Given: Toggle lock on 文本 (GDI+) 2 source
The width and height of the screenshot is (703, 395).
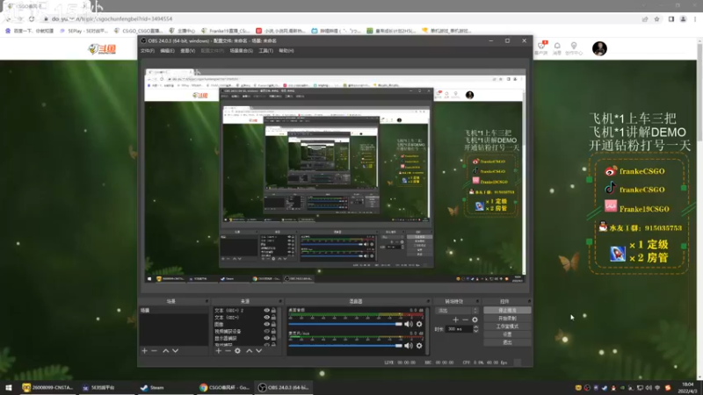Looking at the screenshot, I should 273,311.
